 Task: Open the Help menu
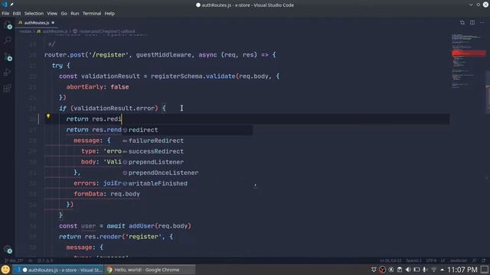click(109, 14)
